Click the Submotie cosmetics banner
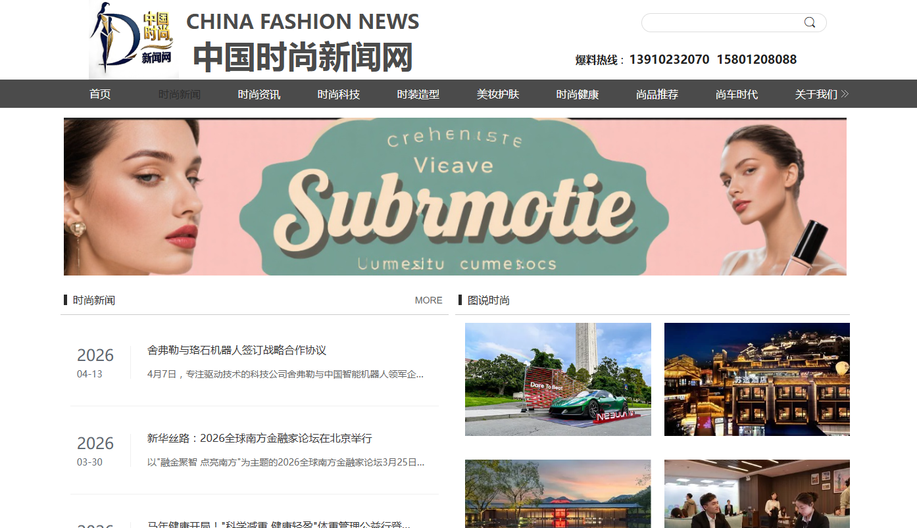This screenshot has width=917, height=528. pos(455,197)
